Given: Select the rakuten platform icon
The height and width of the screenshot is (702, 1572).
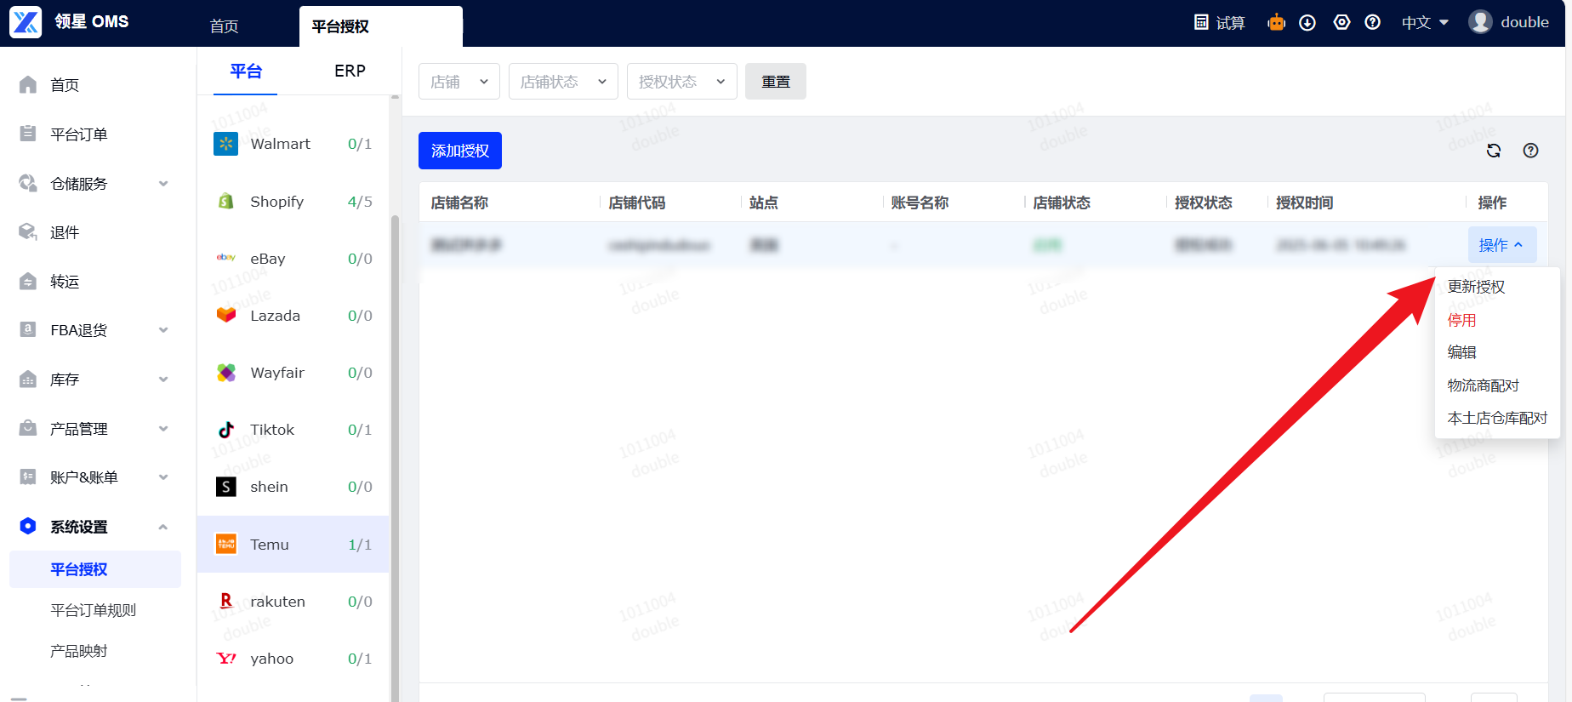Looking at the screenshot, I should click(225, 601).
